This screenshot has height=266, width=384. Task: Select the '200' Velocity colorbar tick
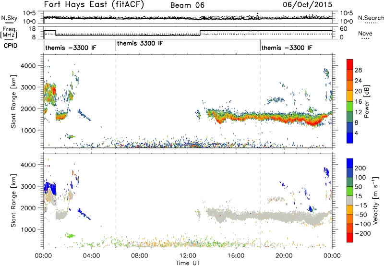(360, 168)
